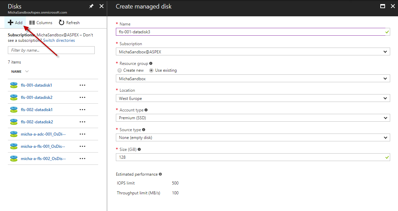Open disk micha-a-fls-001_OsDis…
The image size is (398, 211).
tap(43, 146)
